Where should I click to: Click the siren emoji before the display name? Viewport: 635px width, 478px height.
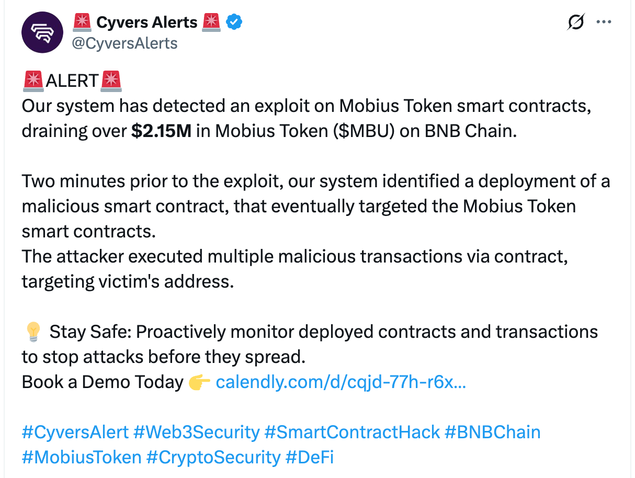[82, 22]
